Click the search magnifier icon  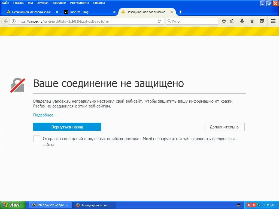169,21
